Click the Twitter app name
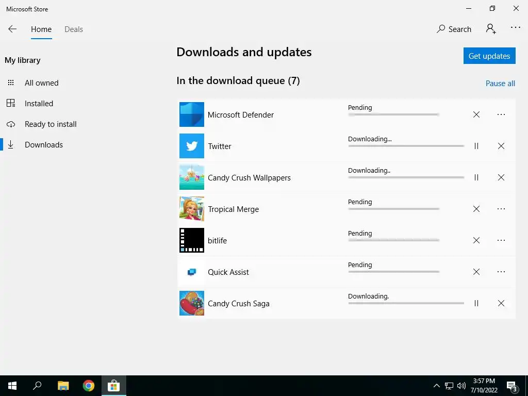The width and height of the screenshot is (528, 396). [220, 146]
